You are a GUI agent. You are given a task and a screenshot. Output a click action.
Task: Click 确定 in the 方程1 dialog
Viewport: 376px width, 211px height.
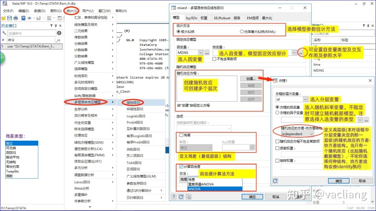tap(338, 181)
